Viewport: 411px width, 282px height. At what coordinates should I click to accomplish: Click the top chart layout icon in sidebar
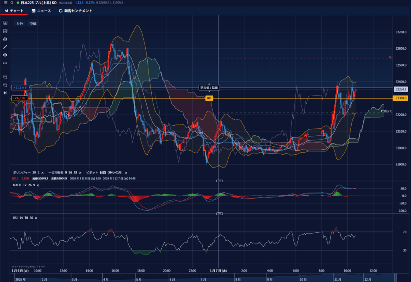[x=5, y=23]
